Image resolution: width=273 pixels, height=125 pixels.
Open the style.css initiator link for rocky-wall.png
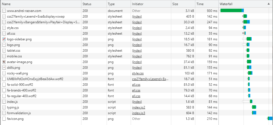[138, 73]
